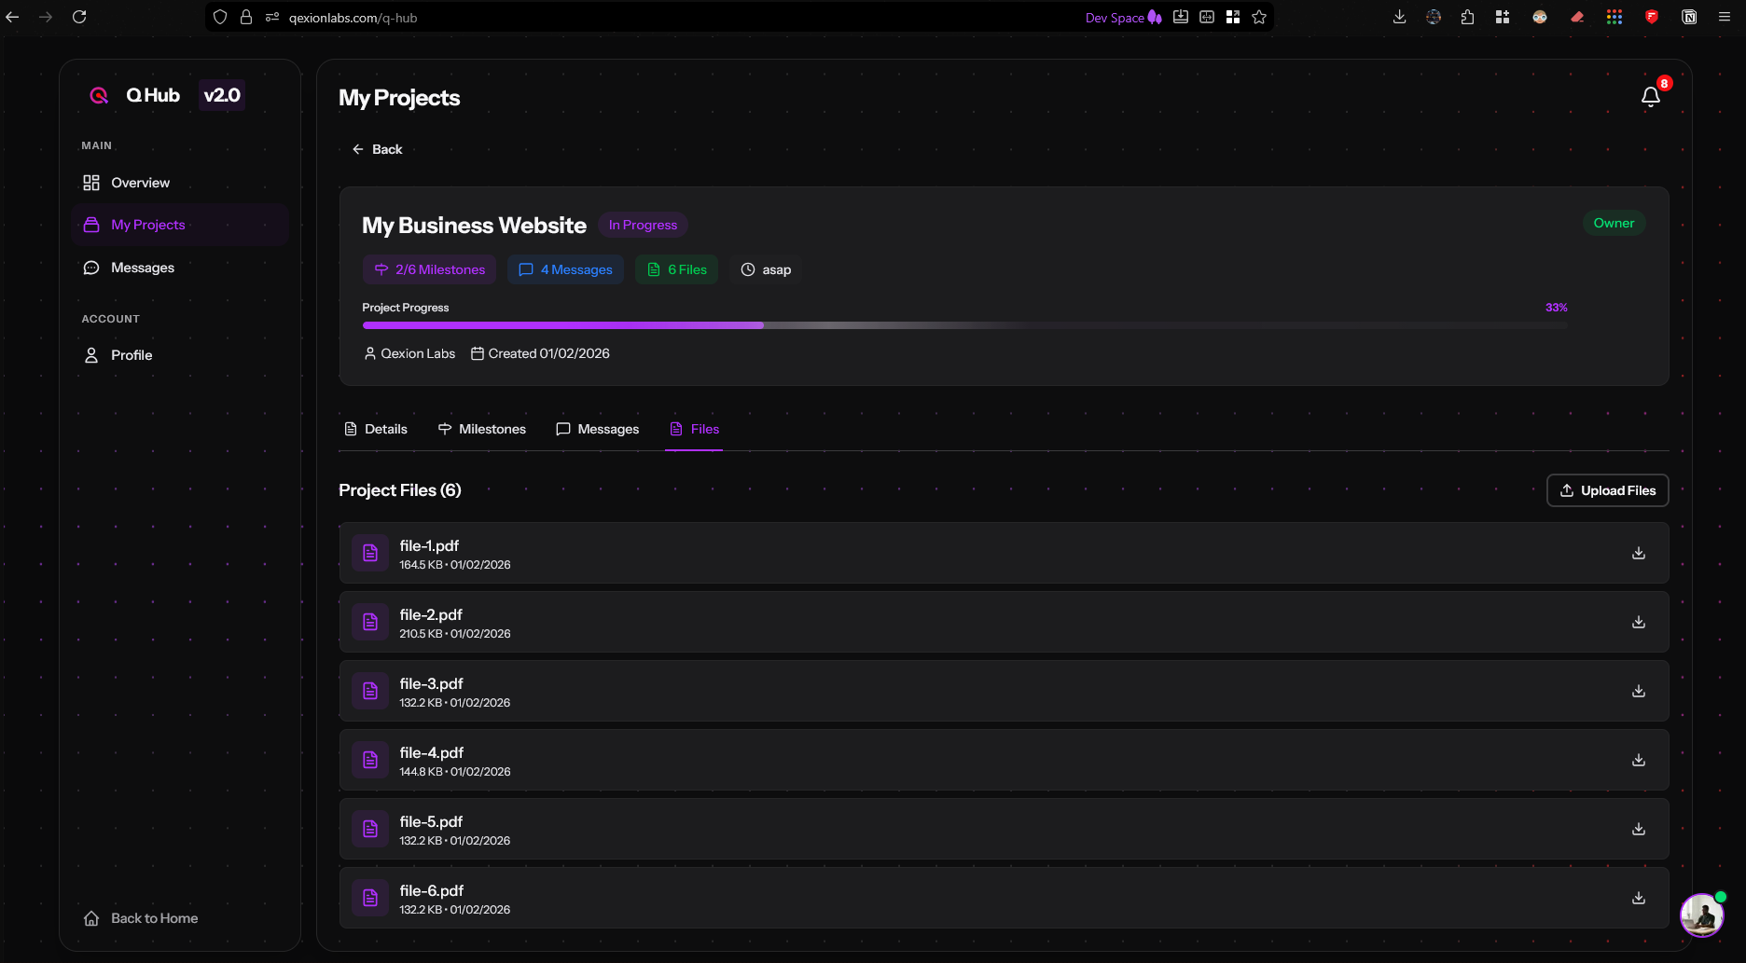Download file-3.pdf using its download icon
Image resolution: width=1746 pixels, height=963 pixels.
pyautogui.click(x=1638, y=691)
